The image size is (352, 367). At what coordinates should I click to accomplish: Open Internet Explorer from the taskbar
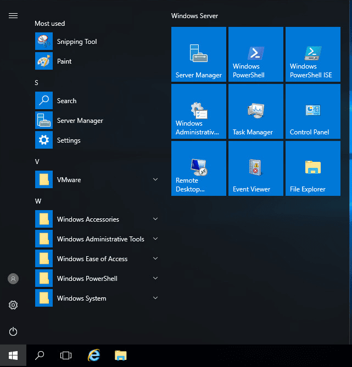pos(94,355)
